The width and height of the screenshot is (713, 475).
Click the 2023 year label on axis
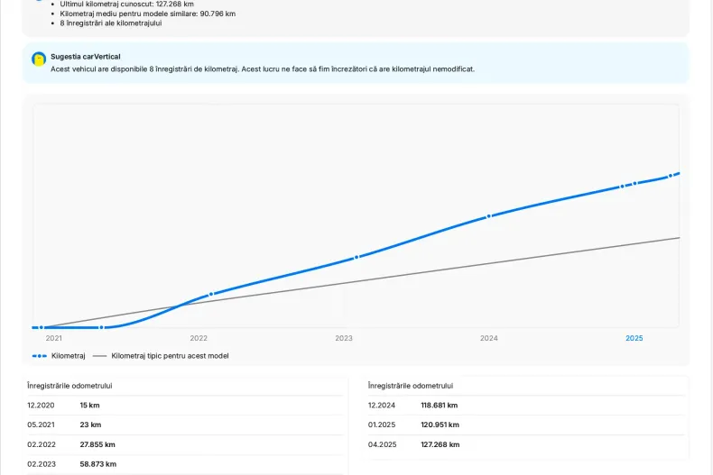(344, 338)
